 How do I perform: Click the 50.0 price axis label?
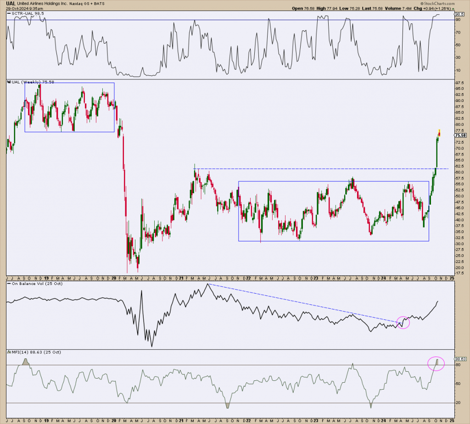tap(460, 196)
